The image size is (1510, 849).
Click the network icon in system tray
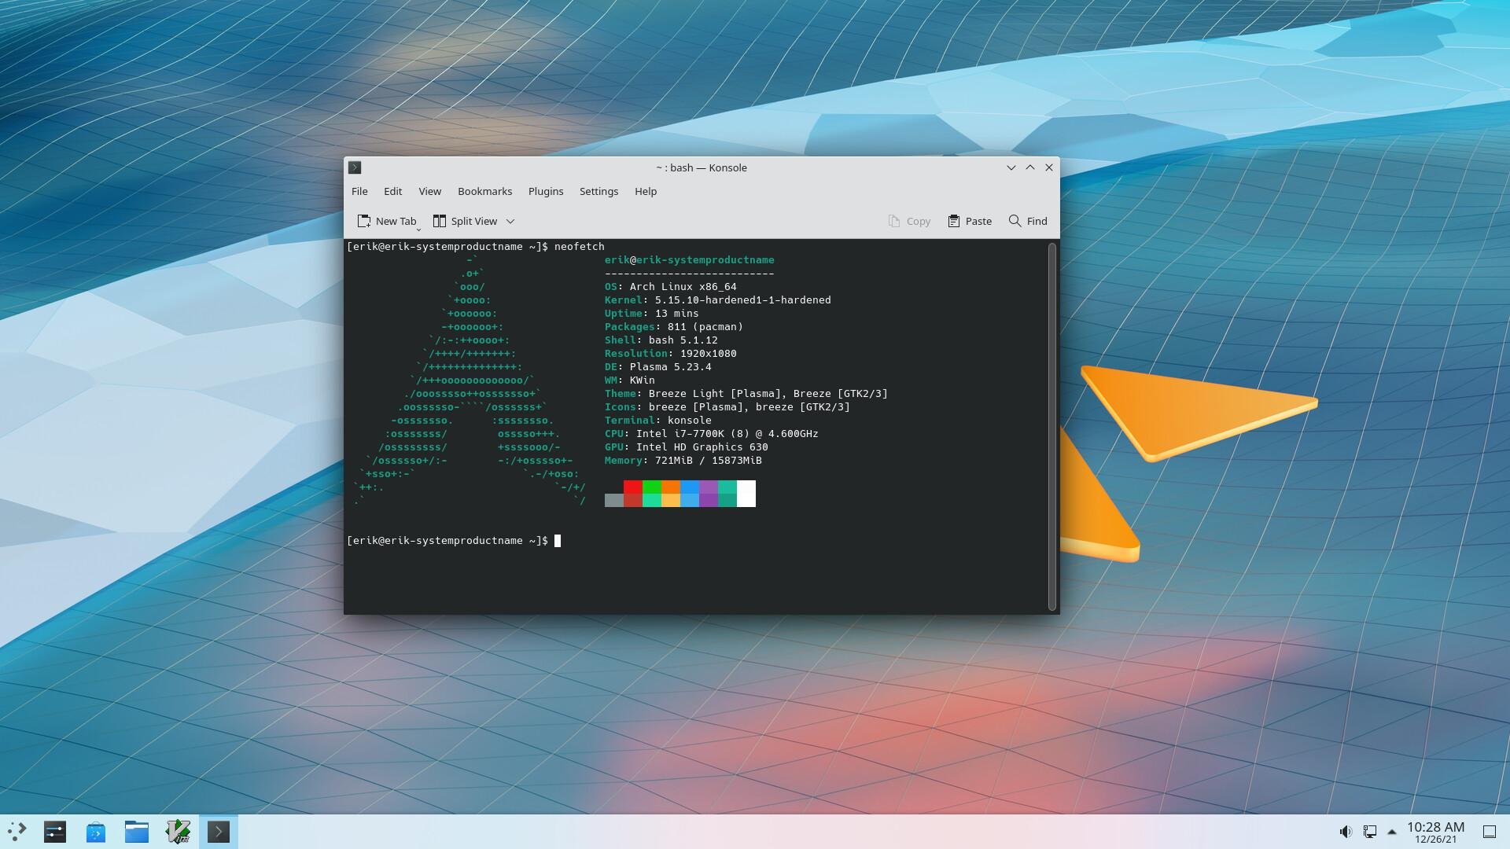click(1369, 832)
